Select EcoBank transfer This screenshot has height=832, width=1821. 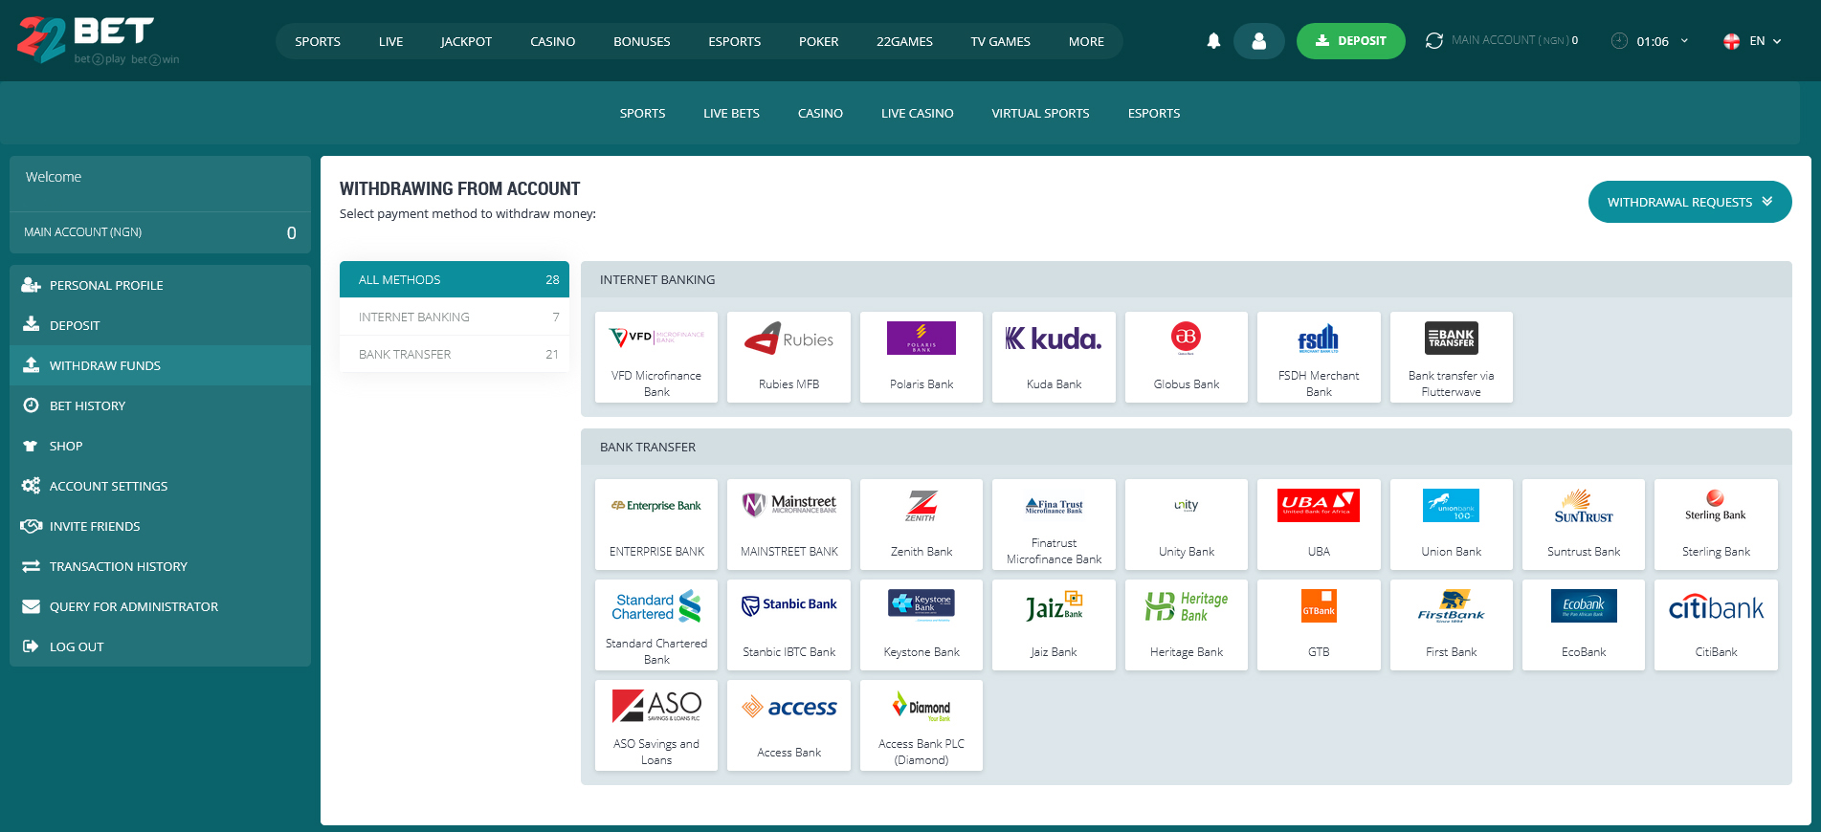[x=1584, y=624]
